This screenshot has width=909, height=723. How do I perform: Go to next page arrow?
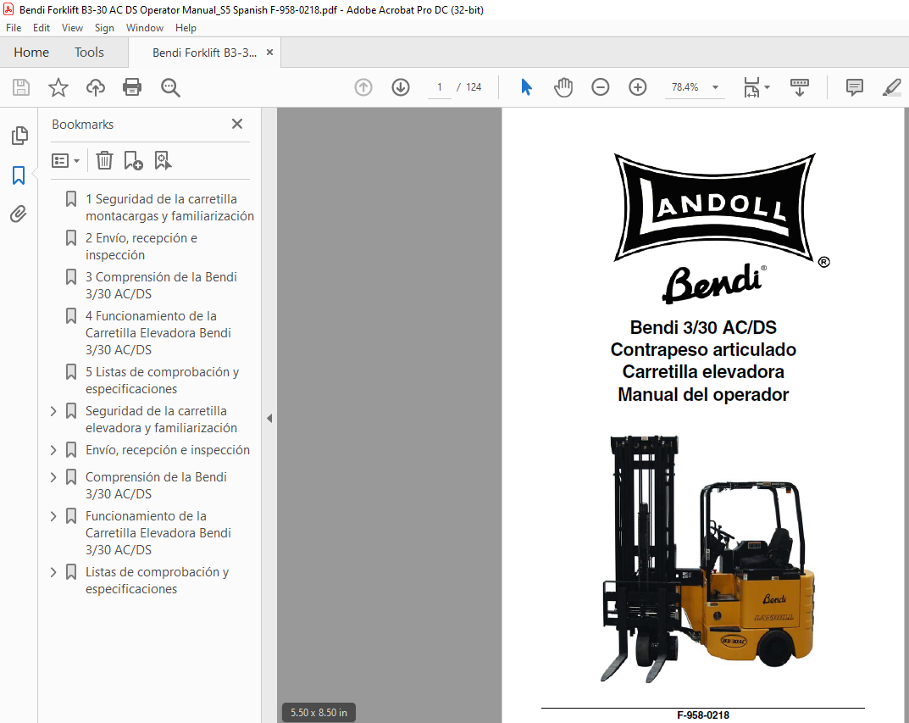coord(401,87)
